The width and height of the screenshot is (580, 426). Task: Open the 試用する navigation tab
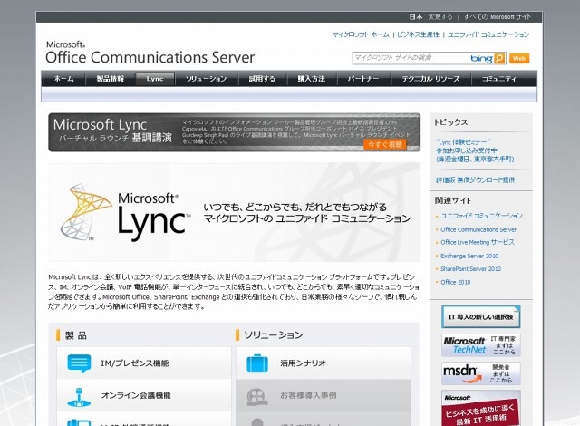(262, 79)
